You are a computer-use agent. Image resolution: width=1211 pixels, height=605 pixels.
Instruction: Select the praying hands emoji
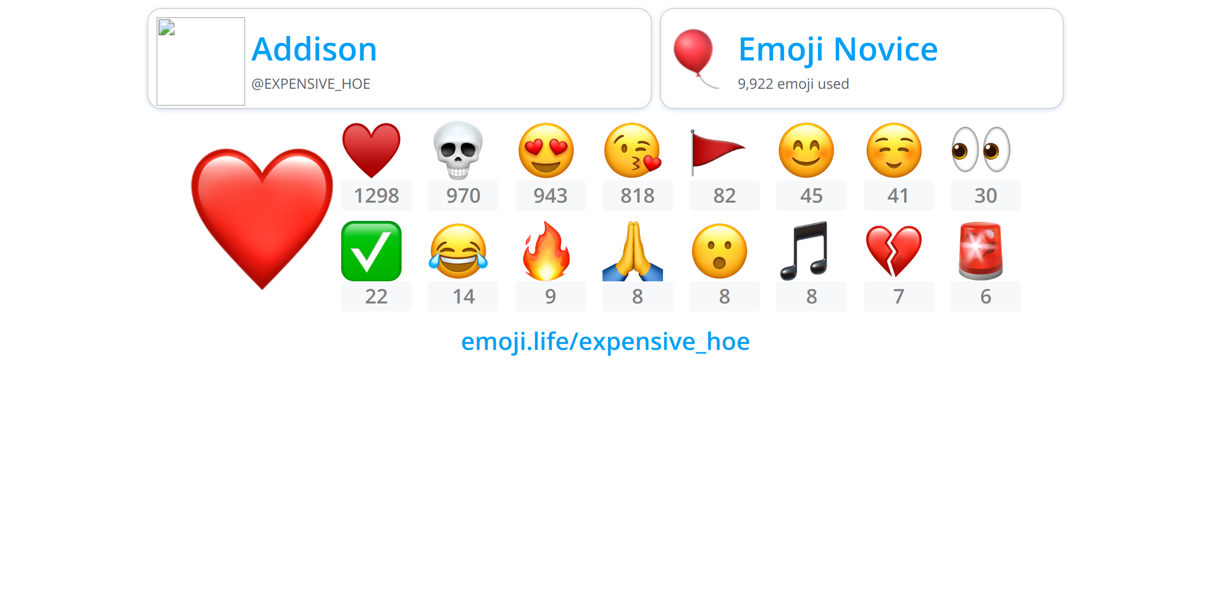(633, 251)
